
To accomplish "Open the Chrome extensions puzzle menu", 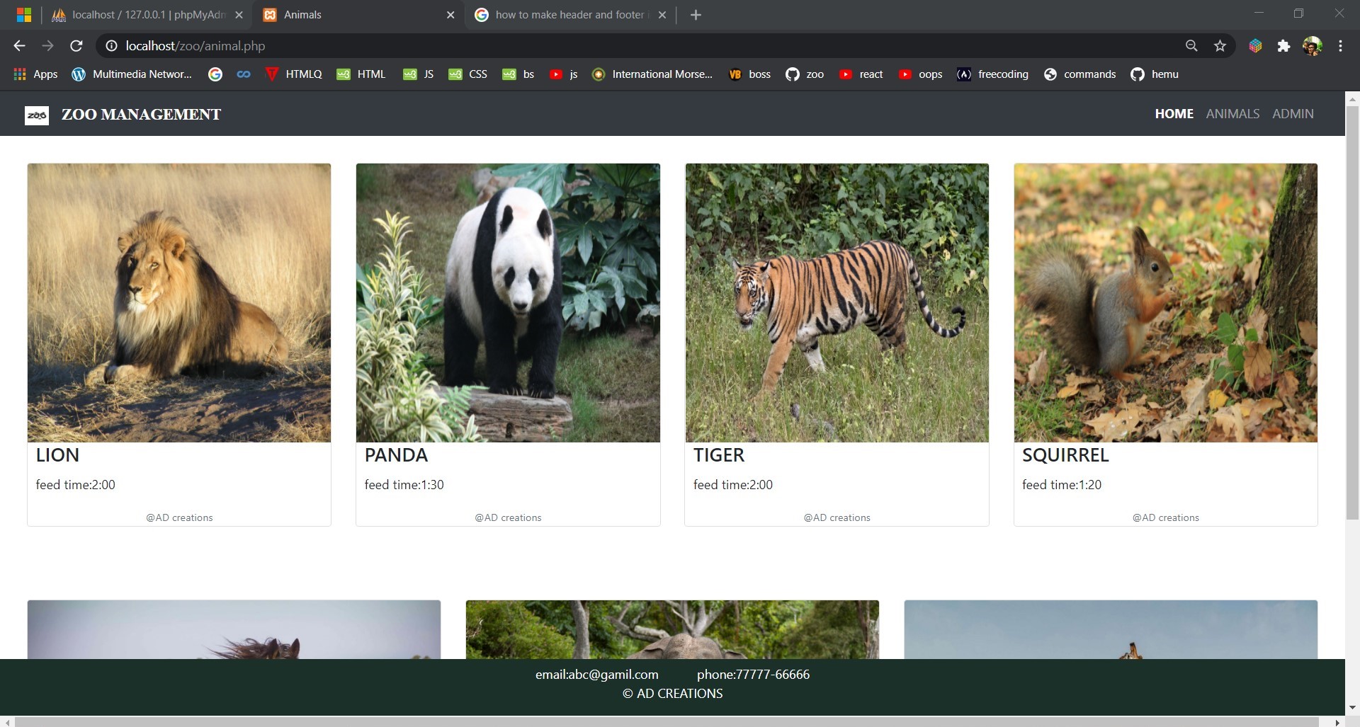I will coord(1284,45).
